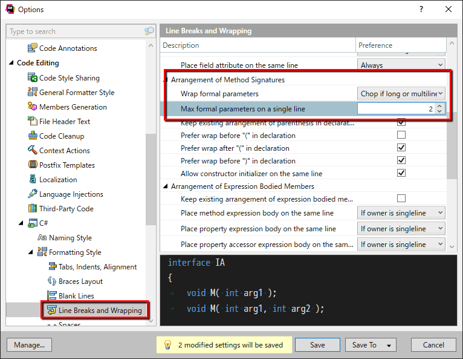Click the search magnifier icon

pos(149,31)
